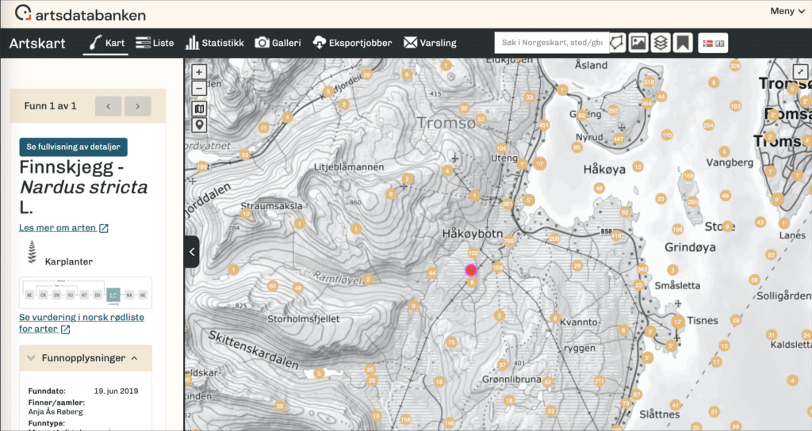
Task: Switch language using the flags button
Action: tap(713, 43)
